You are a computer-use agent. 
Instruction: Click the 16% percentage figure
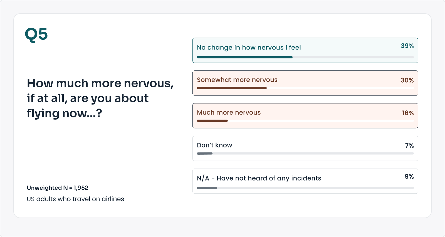pos(407,113)
